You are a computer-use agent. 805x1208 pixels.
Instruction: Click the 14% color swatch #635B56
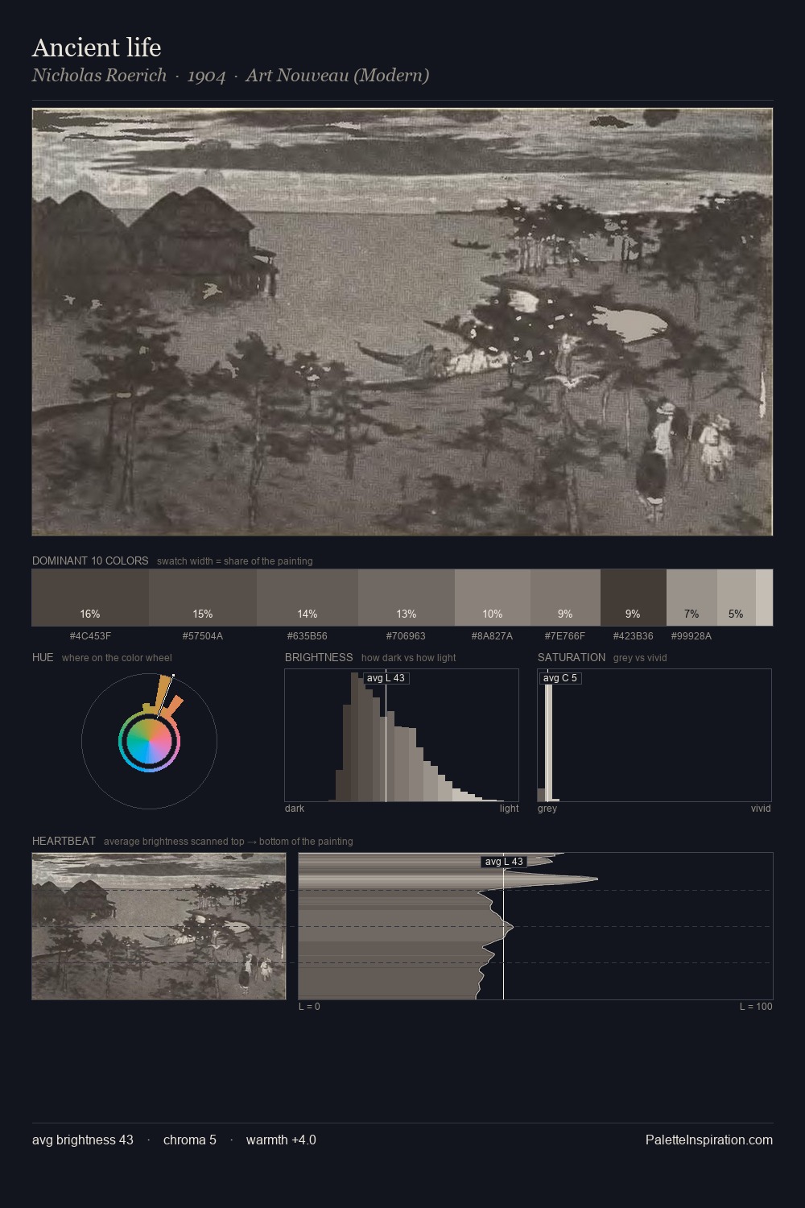click(308, 598)
